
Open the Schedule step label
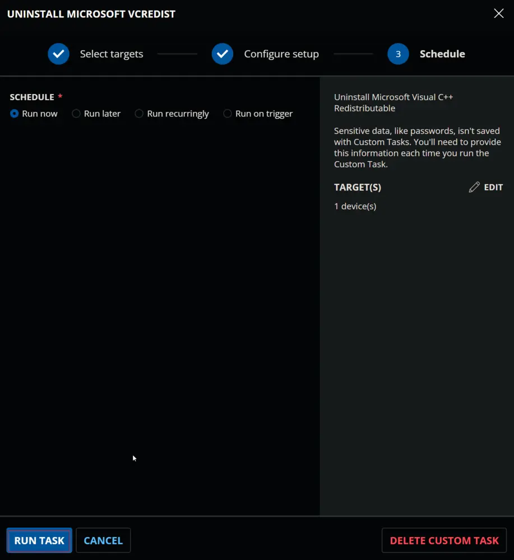[442, 54]
